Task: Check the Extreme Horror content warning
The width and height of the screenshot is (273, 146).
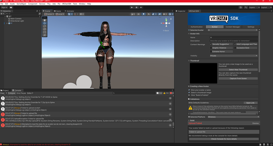Action: 211,52
